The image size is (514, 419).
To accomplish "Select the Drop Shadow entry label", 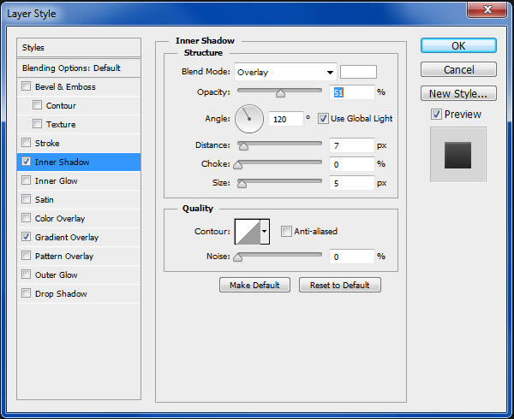I will (x=61, y=293).
